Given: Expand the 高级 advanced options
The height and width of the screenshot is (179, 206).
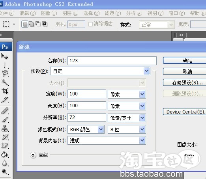Looking at the screenshot, I should click(x=33, y=155).
